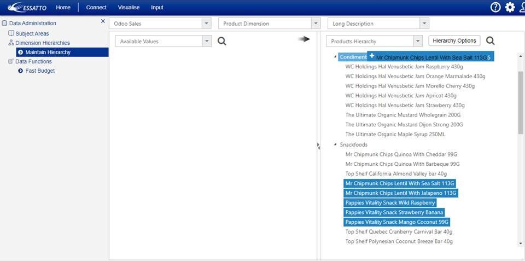Close the Data Administration panel

(x=103, y=21)
